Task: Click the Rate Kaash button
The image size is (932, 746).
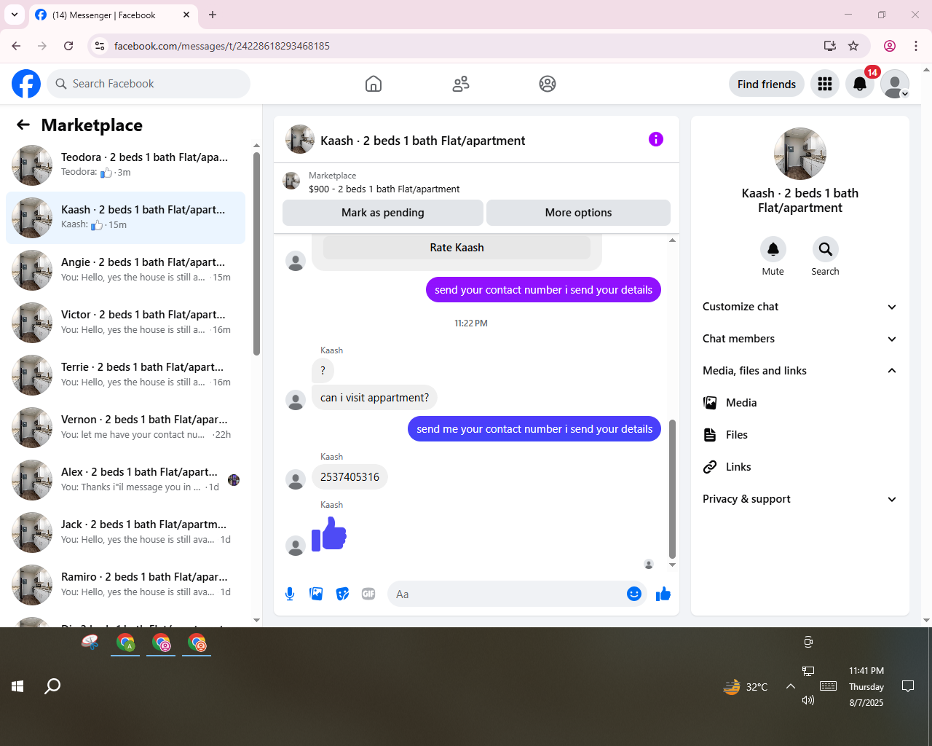Action: pos(457,248)
